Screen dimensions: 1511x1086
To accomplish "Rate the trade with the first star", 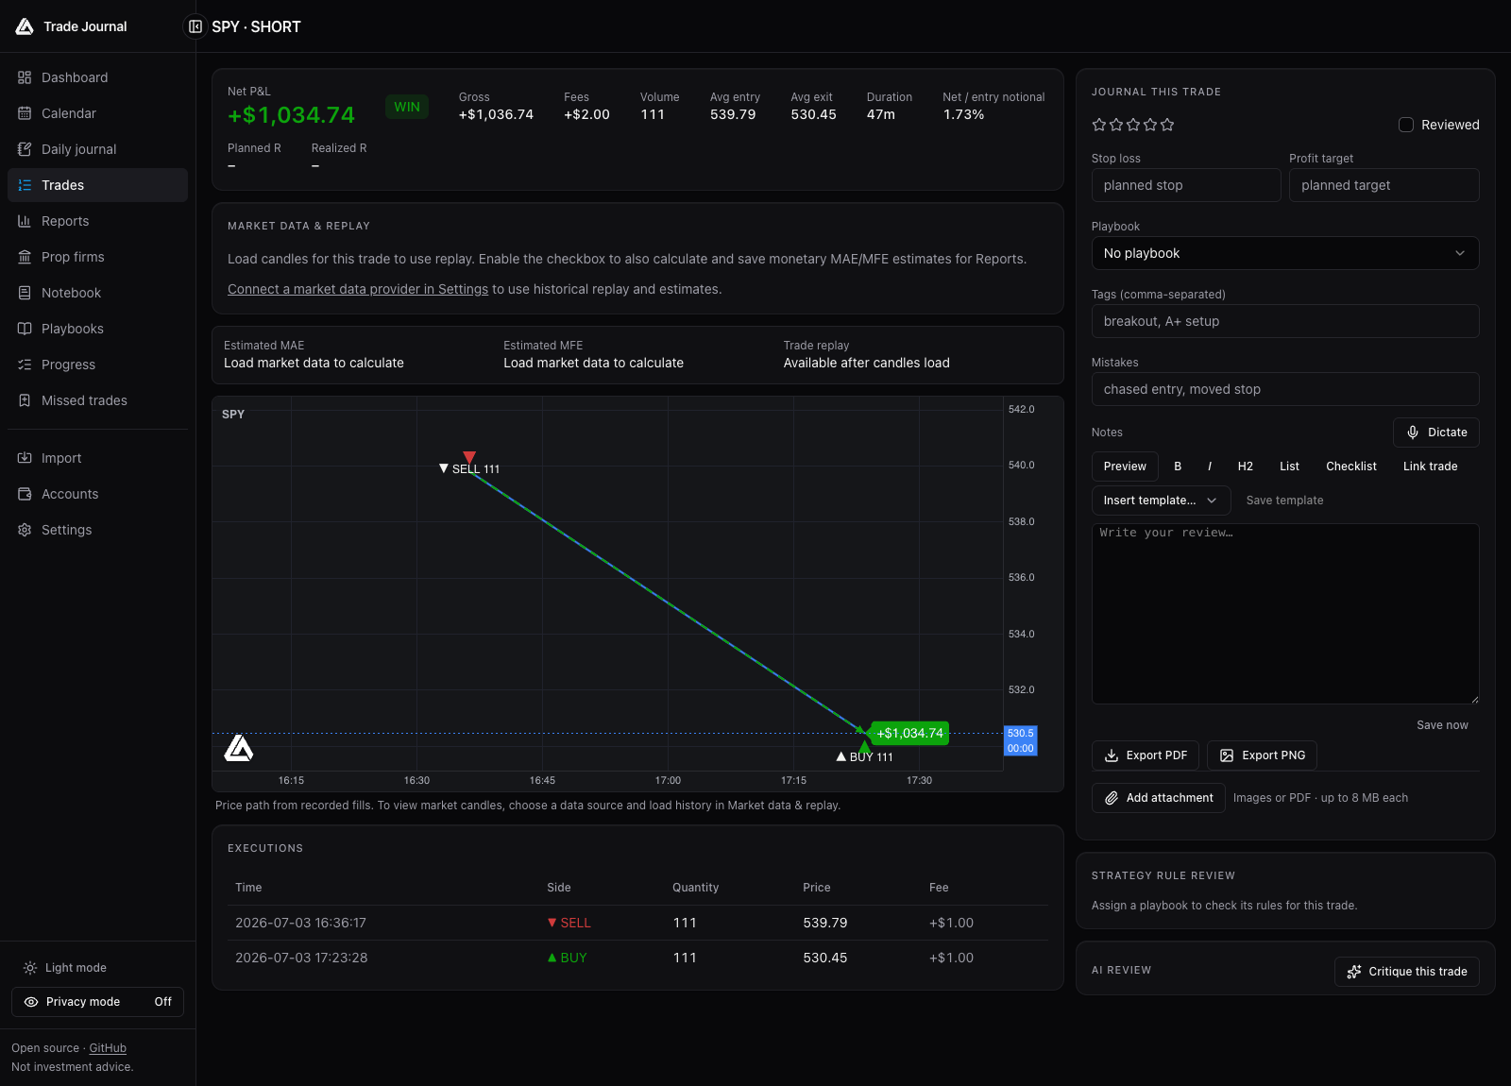I will coord(1099,125).
